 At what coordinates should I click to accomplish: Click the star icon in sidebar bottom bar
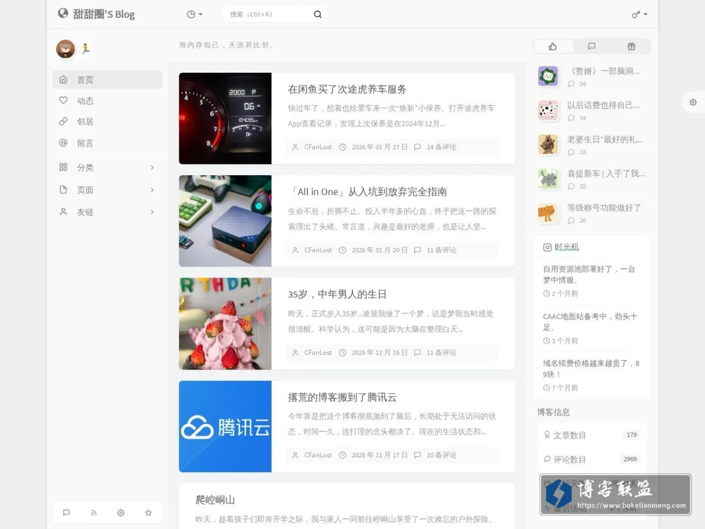click(x=148, y=513)
